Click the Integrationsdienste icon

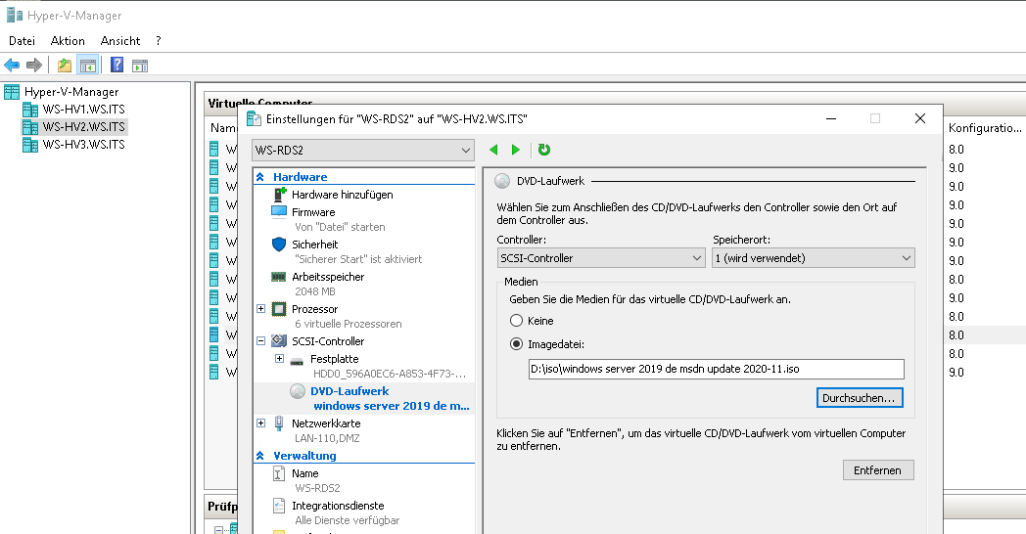coord(279,506)
